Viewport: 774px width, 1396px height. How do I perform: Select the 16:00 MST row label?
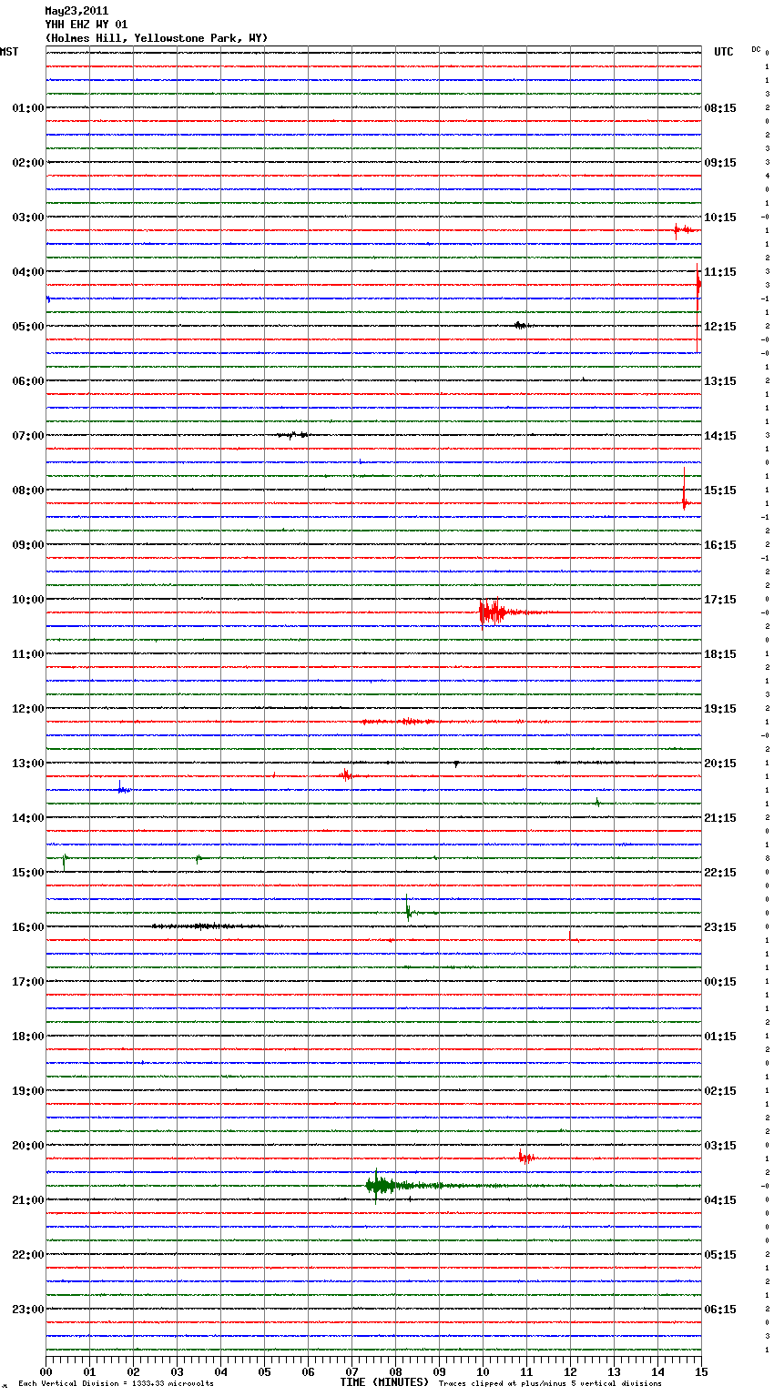click(28, 927)
